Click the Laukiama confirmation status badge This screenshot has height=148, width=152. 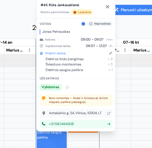(x=82, y=12)
